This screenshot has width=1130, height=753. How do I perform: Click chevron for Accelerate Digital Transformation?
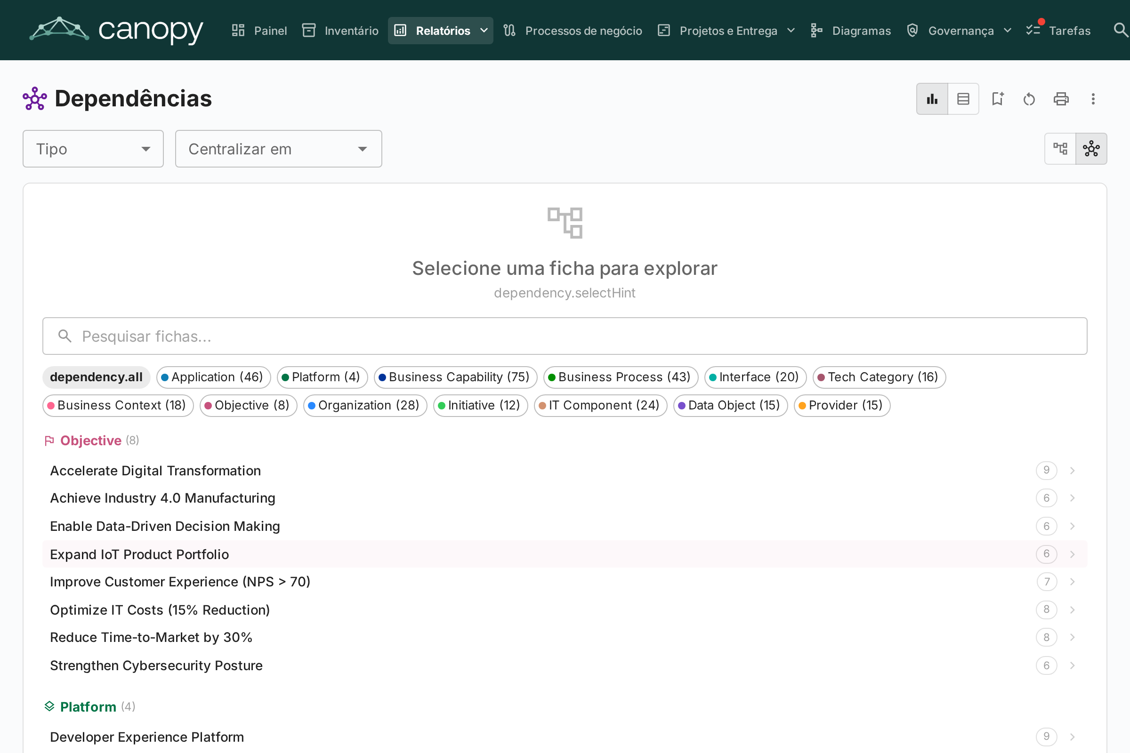[1073, 471]
